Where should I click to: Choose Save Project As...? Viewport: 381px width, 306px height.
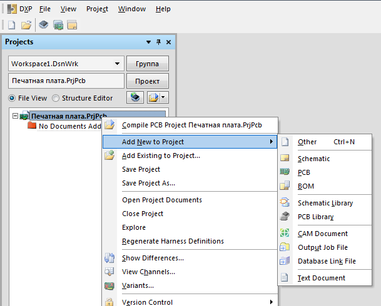pos(190,183)
